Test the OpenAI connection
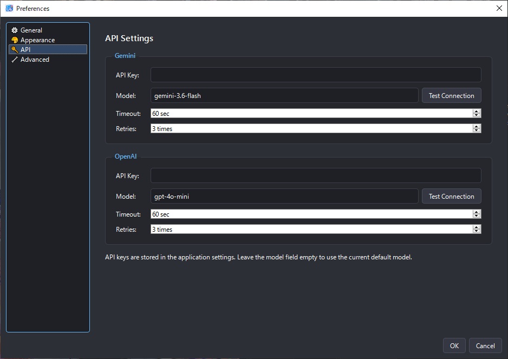This screenshot has width=508, height=359. (451, 197)
